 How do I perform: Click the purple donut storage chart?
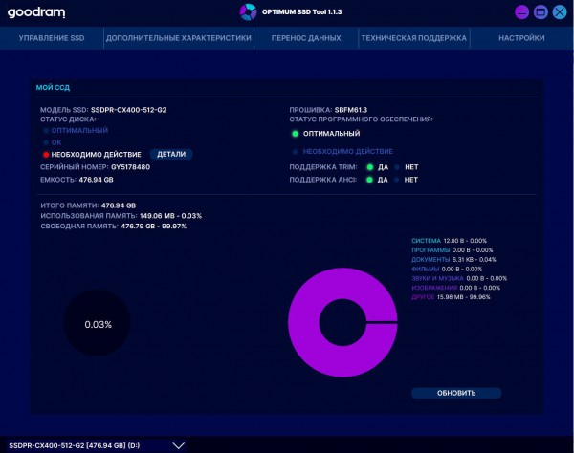pyautogui.click(x=342, y=322)
